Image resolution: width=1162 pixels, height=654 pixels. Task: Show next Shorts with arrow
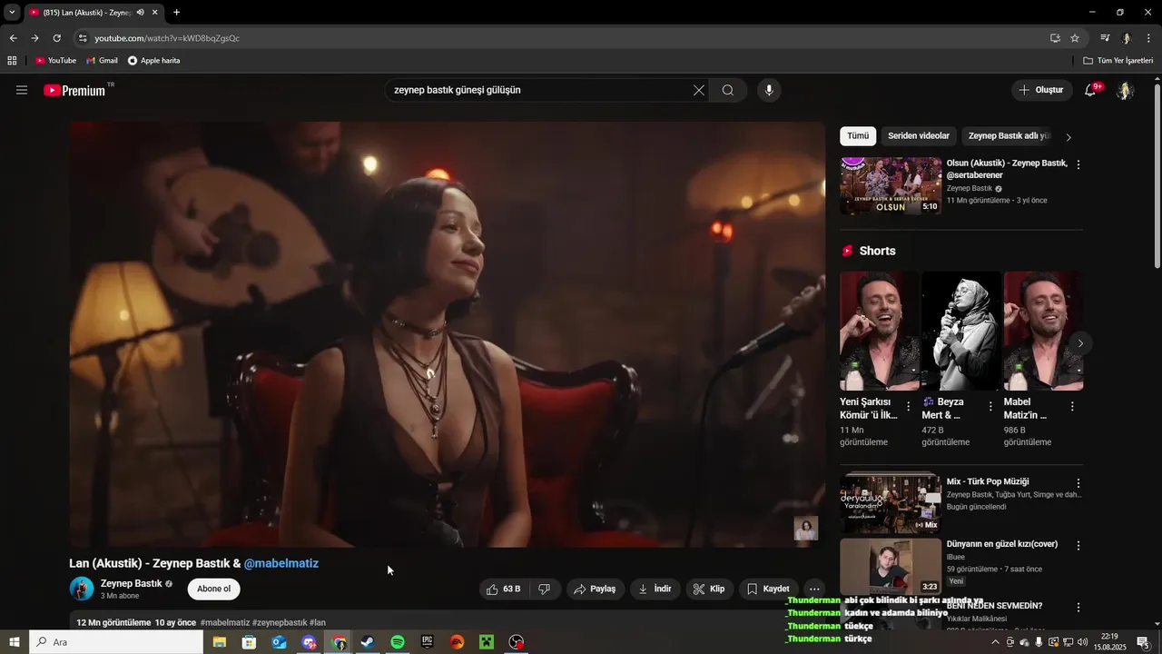[x=1080, y=343]
